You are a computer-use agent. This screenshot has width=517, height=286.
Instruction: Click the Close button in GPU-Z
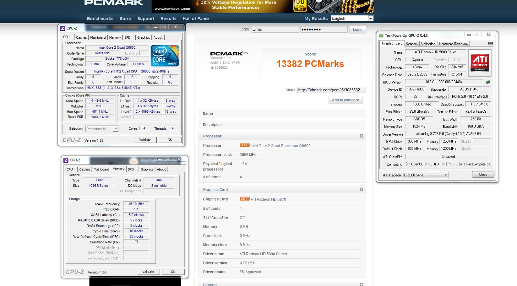483,175
